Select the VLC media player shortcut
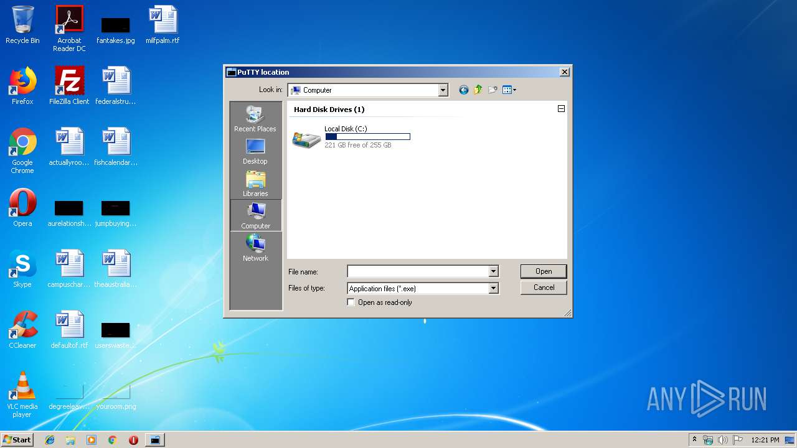This screenshot has width=797, height=448. (22, 394)
